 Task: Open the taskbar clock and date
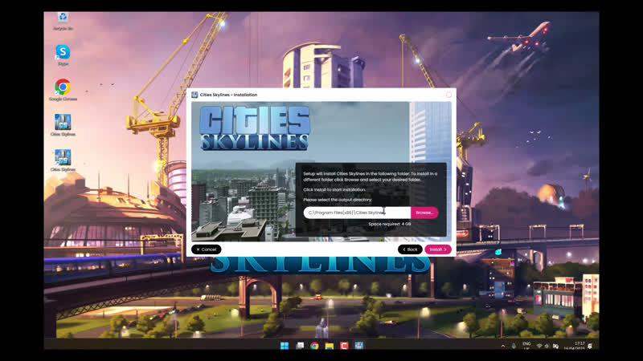pyautogui.click(x=575, y=346)
